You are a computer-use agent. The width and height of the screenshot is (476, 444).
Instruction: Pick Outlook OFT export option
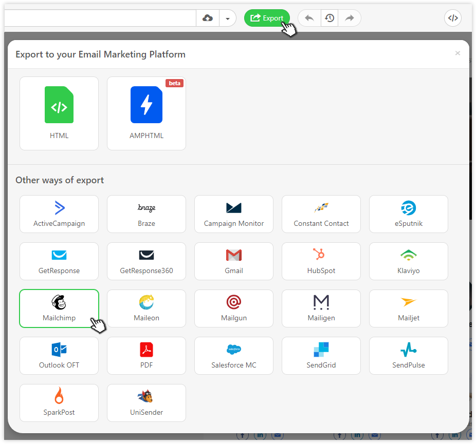[x=59, y=356]
